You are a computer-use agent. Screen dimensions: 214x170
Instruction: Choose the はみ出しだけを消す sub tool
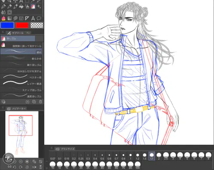pos(21,70)
